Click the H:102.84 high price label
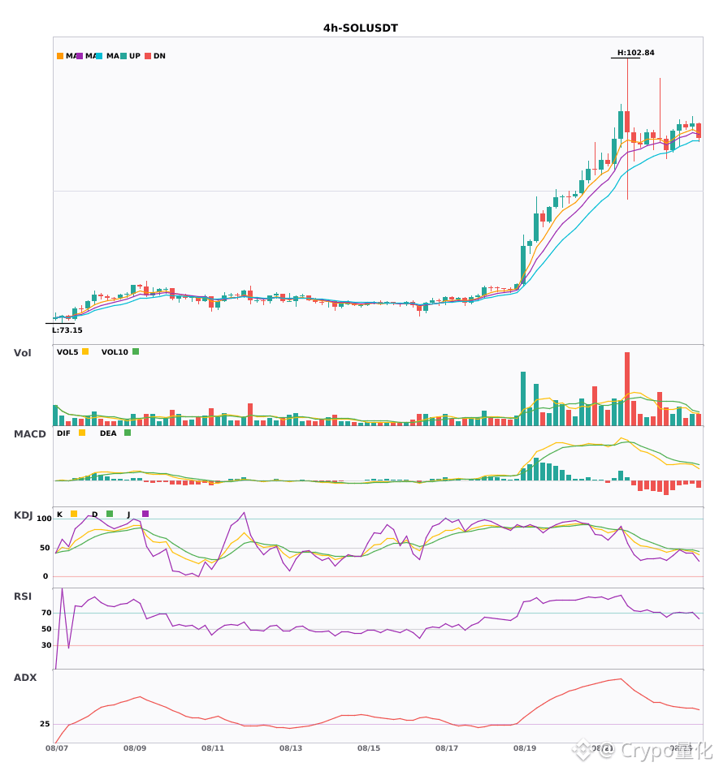The width and height of the screenshot is (719, 771). point(636,53)
